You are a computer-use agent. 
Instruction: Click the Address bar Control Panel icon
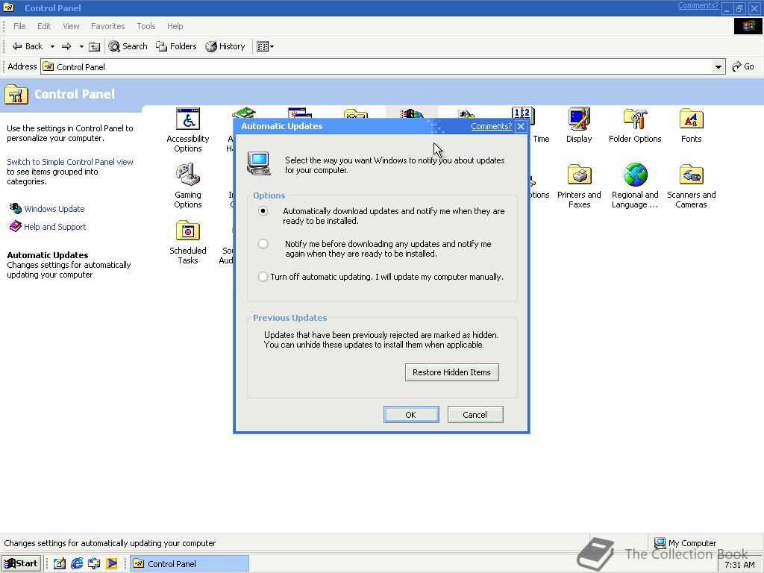pos(48,66)
